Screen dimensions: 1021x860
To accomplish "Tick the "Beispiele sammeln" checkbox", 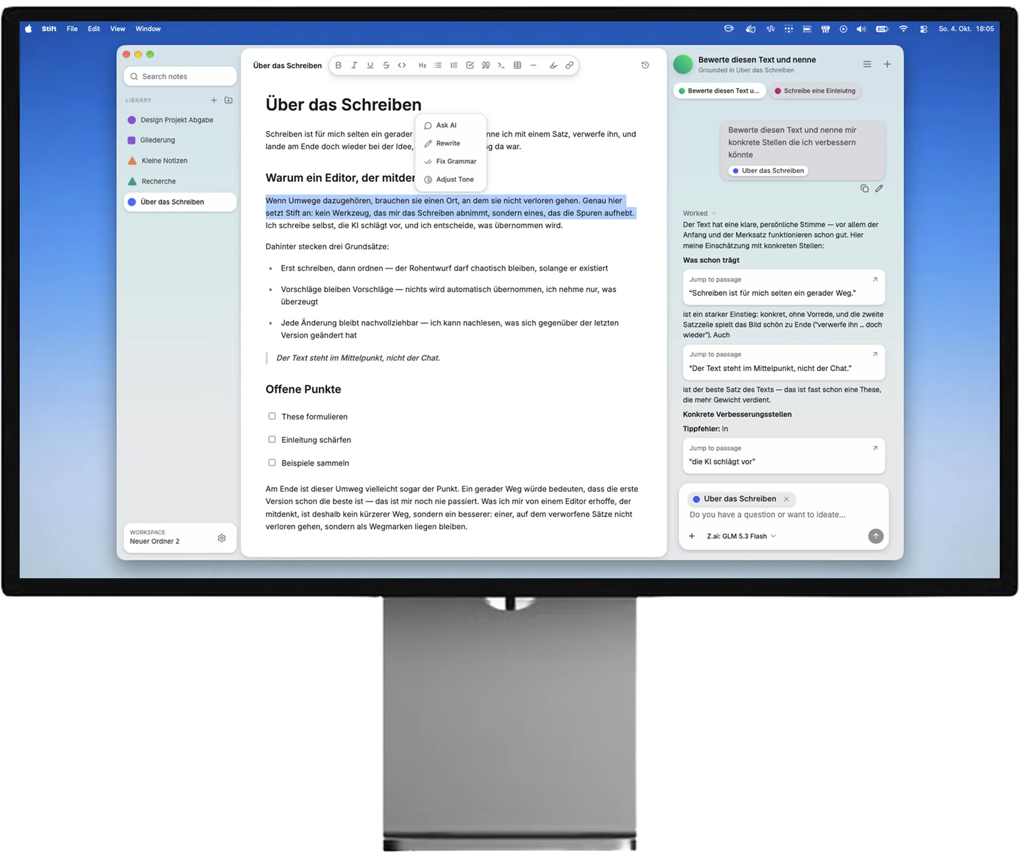I will [272, 463].
